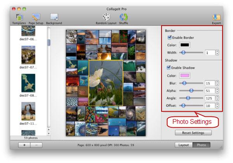Click the Angle stepper arrows
This screenshot has width=233, height=163.
click(217, 98)
